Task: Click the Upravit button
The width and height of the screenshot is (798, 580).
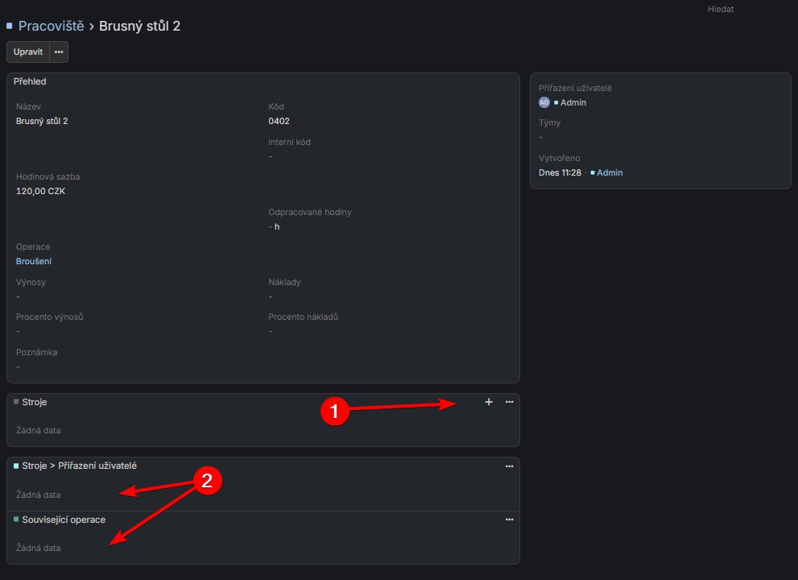Action: [x=28, y=52]
